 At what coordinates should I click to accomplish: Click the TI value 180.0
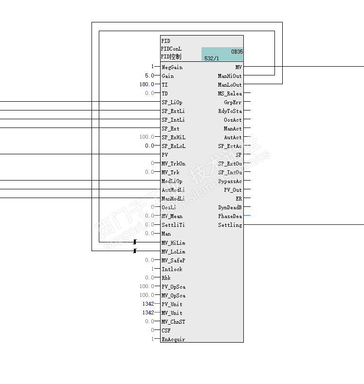tap(146, 84)
